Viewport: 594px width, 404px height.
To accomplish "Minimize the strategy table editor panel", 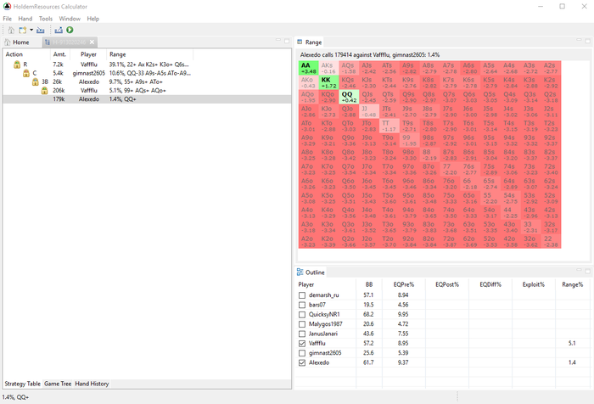I will point(278,40).
